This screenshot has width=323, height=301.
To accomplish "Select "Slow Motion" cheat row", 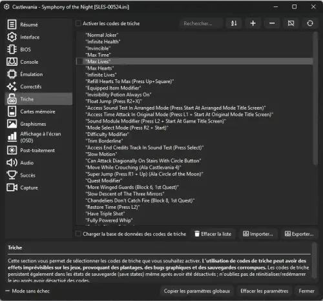I will 194,154.
